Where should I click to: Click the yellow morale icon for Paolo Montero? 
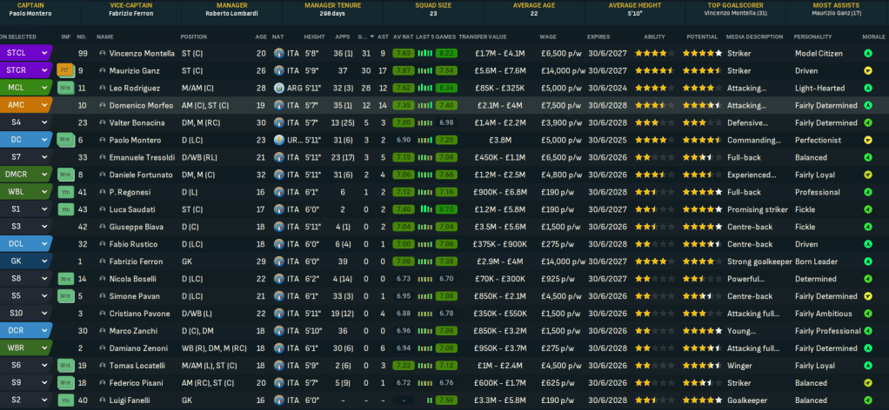(867, 139)
